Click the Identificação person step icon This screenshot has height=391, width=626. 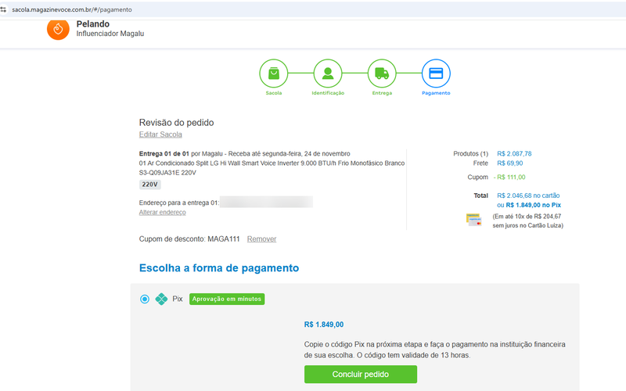(328, 74)
